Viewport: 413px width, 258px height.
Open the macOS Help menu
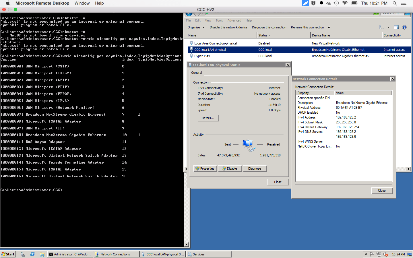(x=99, y=3)
